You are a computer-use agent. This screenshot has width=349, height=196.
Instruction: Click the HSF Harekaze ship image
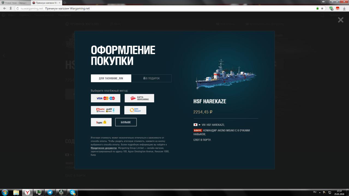pyautogui.click(x=226, y=75)
